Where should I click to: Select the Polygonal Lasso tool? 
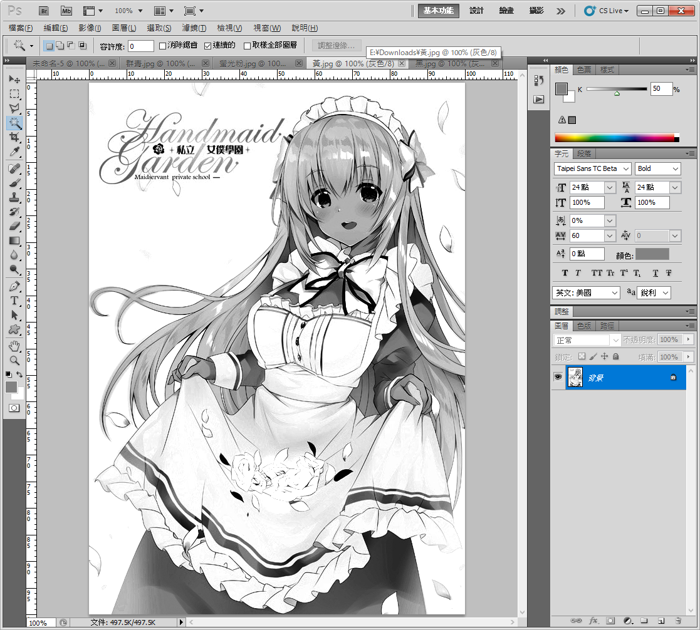tap(14, 108)
